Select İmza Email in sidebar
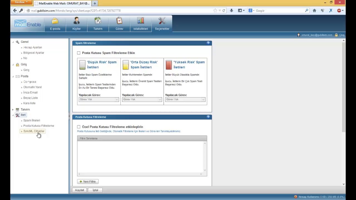Image resolution: width=356 pixels, height=200 pixels. click(30, 92)
